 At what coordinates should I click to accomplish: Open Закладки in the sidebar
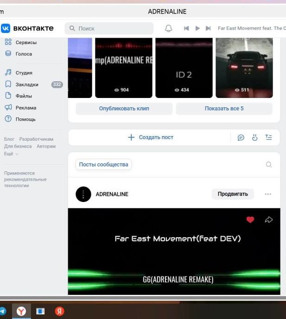pos(27,85)
